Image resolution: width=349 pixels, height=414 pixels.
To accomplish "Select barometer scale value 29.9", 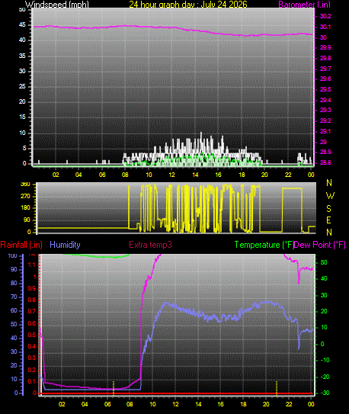I will click(325, 47).
